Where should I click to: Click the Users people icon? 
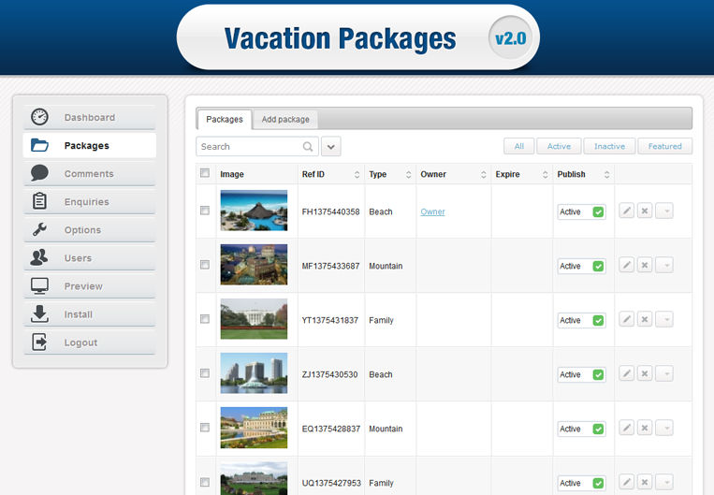pyautogui.click(x=38, y=257)
